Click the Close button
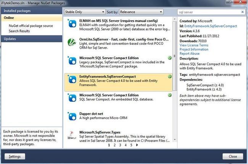 [x=233, y=156]
